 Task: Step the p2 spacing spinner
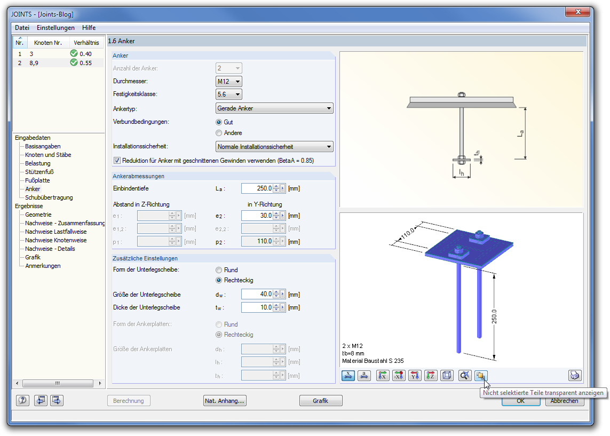click(x=276, y=242)
